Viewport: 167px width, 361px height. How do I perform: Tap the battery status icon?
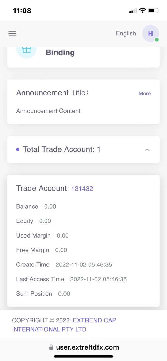(x=154, y=11)
